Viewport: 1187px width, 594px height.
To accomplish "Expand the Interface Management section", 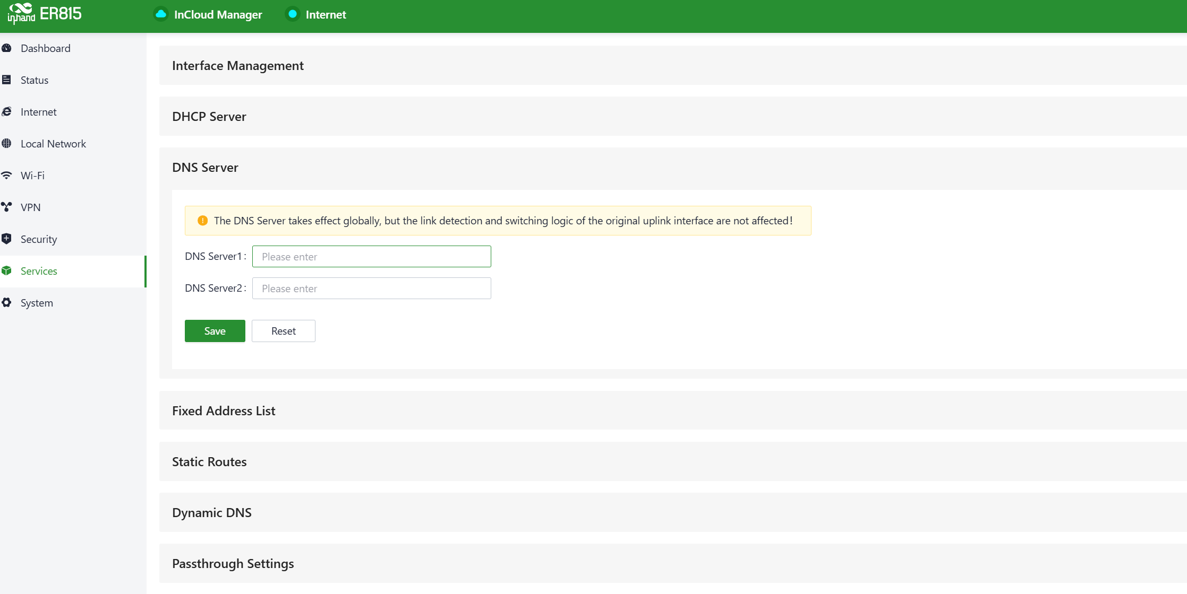I will click(x=238, y=66).
